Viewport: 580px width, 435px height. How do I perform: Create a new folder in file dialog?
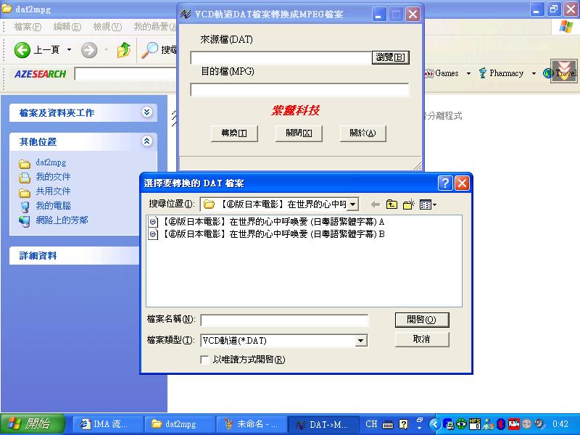[x=409, y=205]
